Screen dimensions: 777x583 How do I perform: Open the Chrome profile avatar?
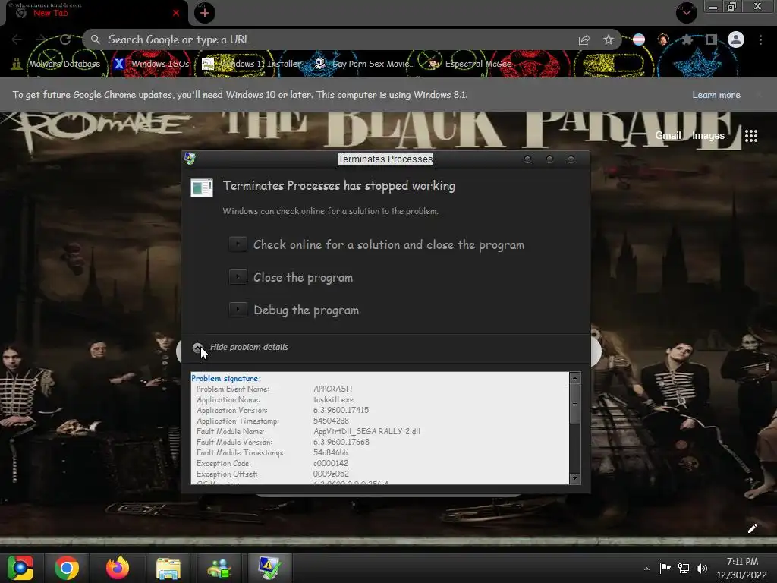coord(736,39)
